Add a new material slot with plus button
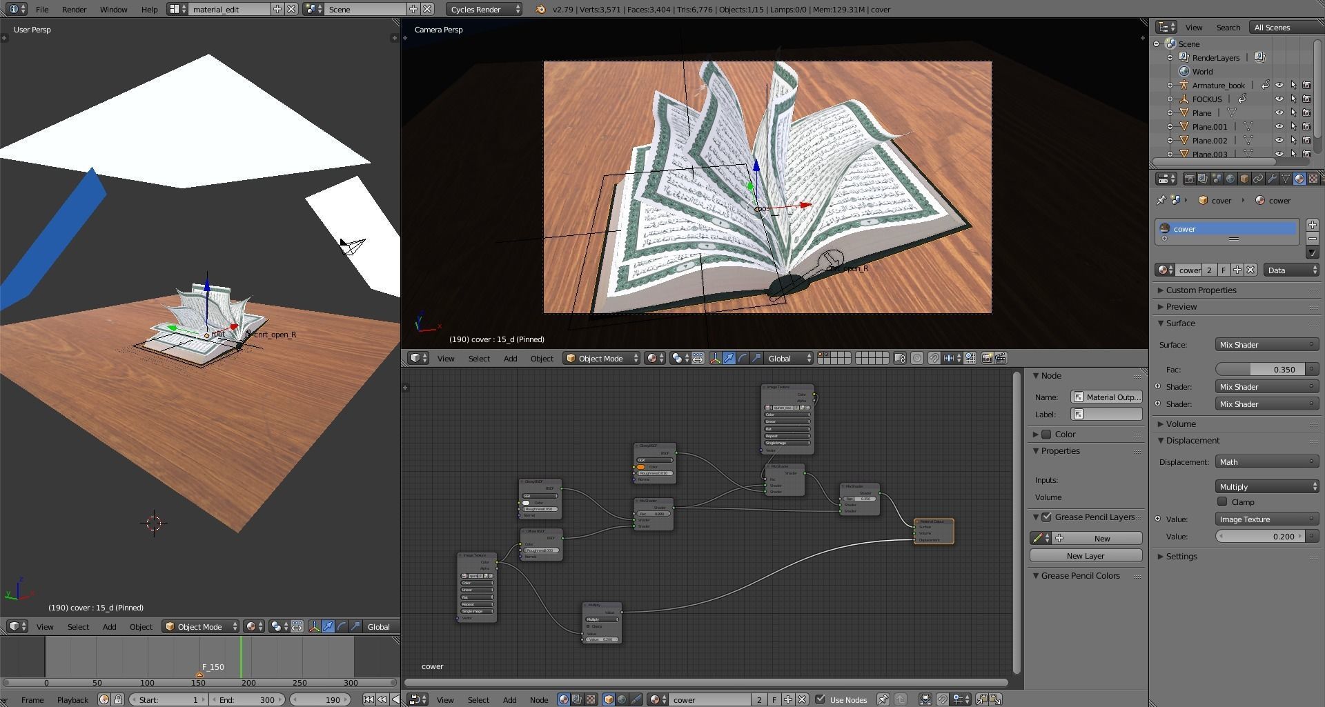 coord(1313,225)
